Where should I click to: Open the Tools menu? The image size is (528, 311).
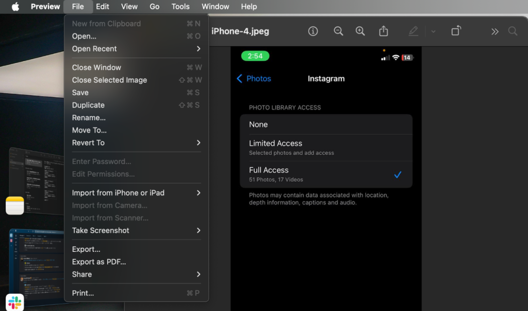[x=180, y=7]
